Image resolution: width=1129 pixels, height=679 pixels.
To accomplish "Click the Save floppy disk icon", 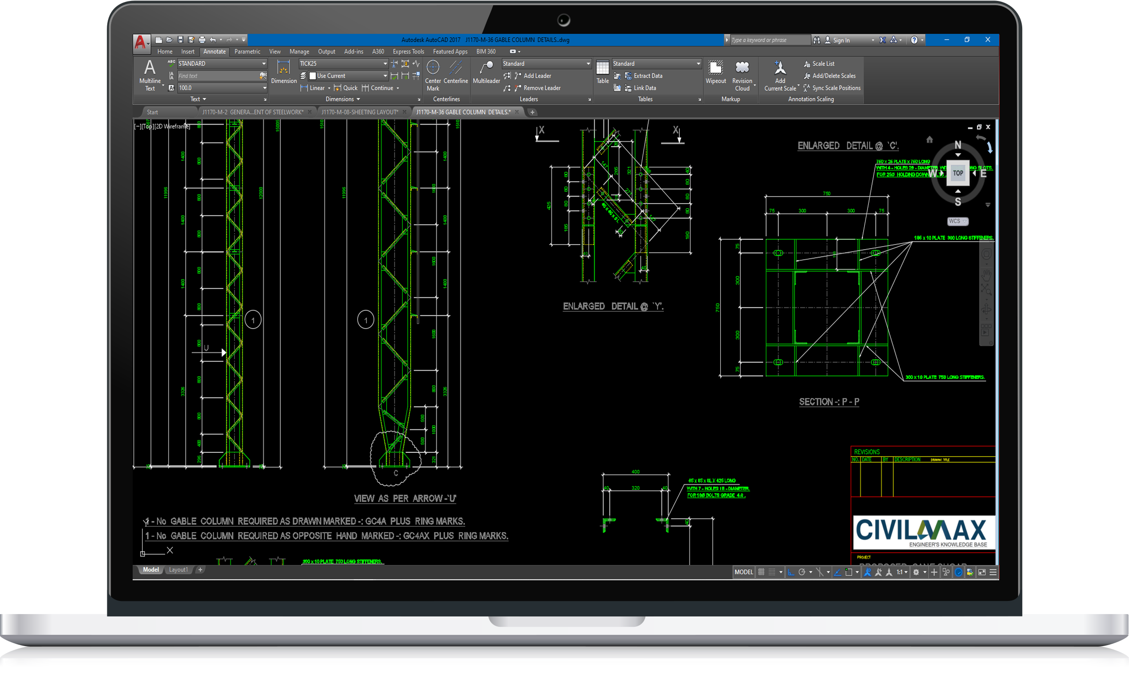I will pyautogui.click(x=180, y=40).
